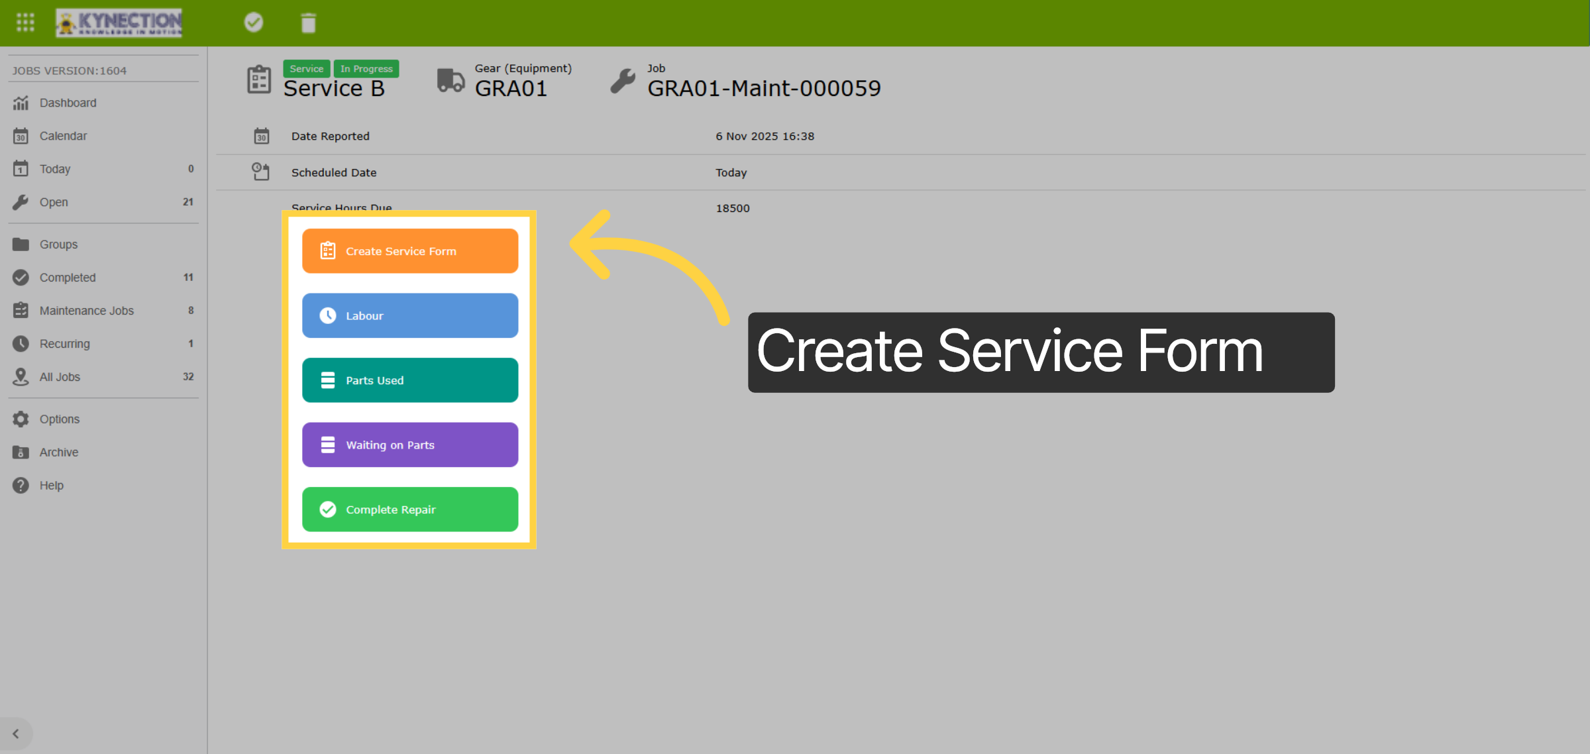Open Help in the sidebar

point(103,486)
